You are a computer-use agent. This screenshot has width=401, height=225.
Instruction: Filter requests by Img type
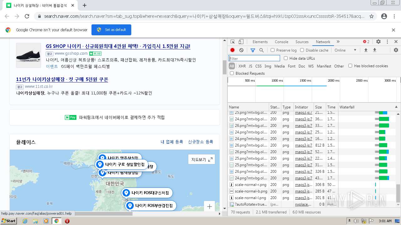268,66
